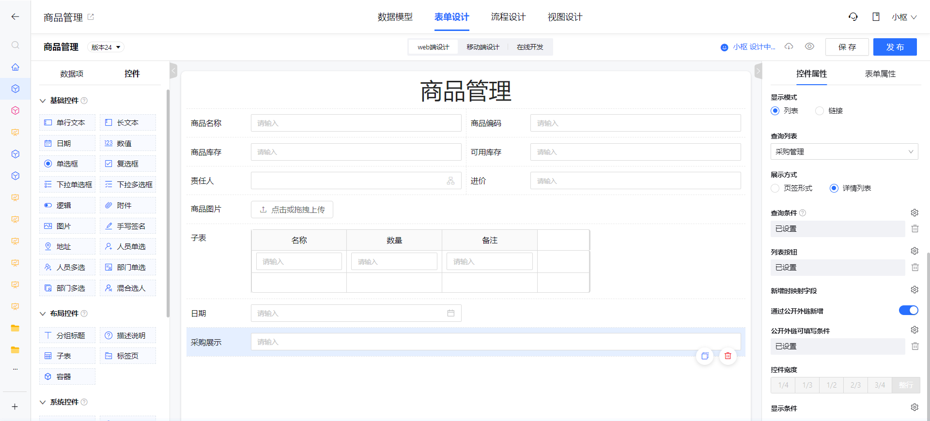Image resolution: width=930 pixels, height=421 pixels.
Task: Select 下拉多选框 control
Action: click(128, 184)
